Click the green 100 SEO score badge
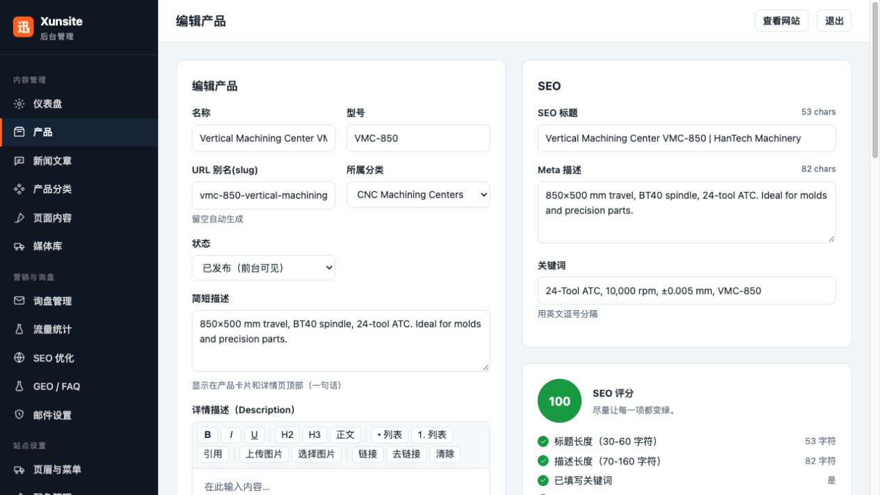Viewport: 880px width, 495px height. tap(559, 401)
